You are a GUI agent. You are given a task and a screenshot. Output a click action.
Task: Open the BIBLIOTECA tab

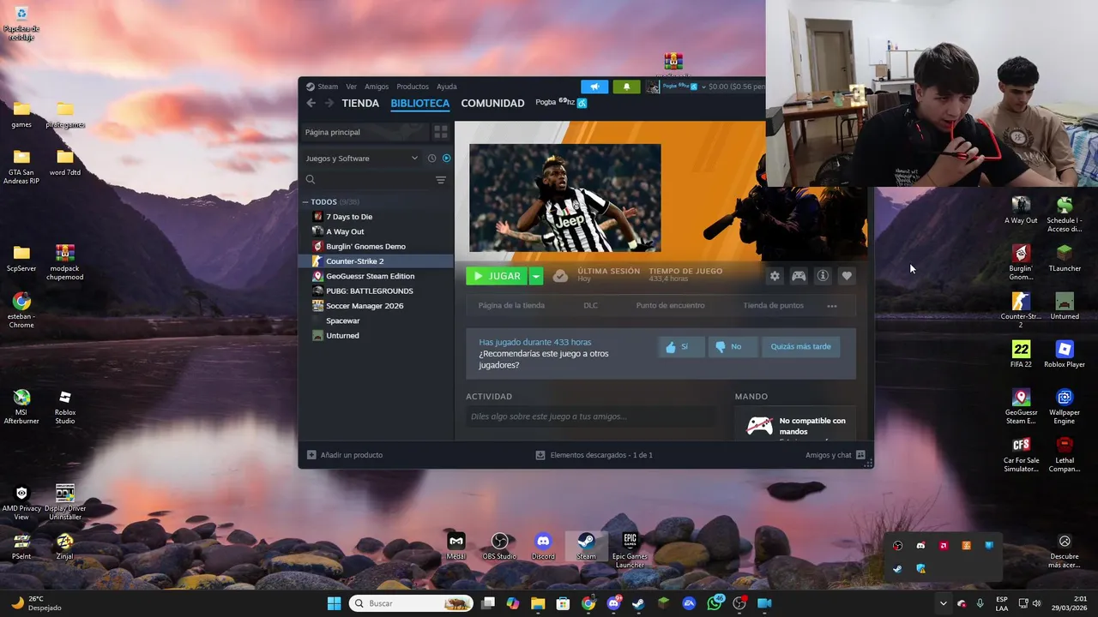(x=419, y=103)
